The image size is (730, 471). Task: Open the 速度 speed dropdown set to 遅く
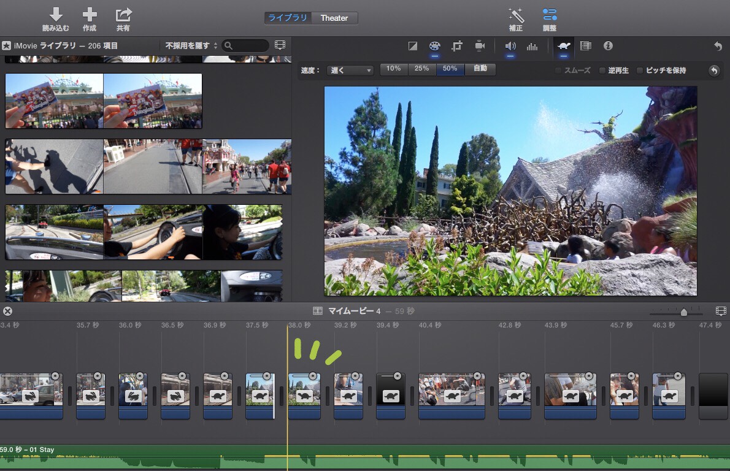click(x=350, y=71)
